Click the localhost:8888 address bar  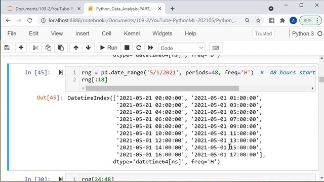click(143, 20)
